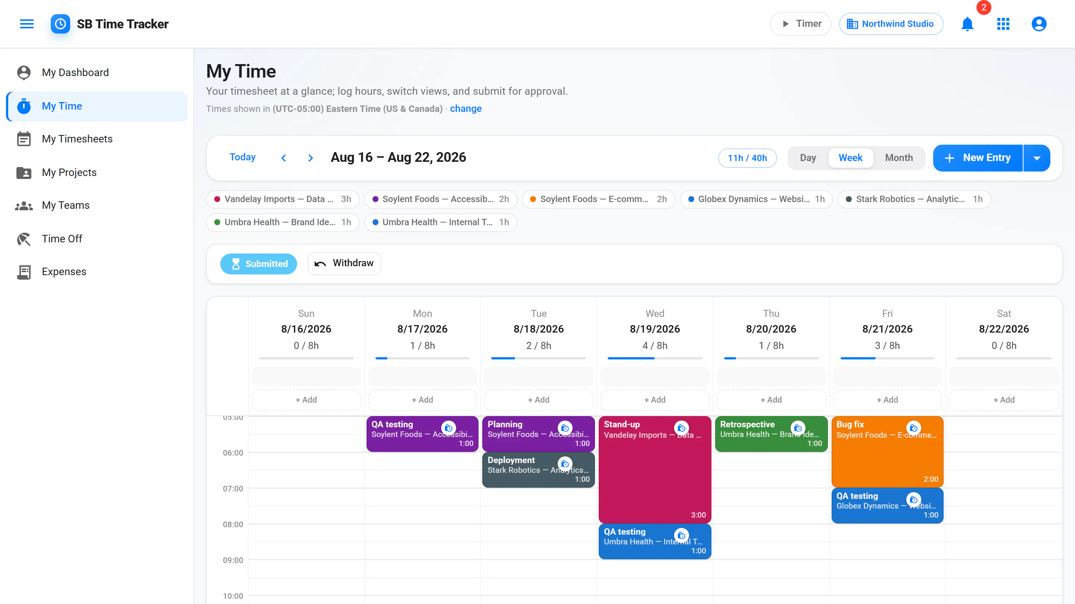Click clock icon on Planning entry
1075x604 pixels.
coord(565,428)
